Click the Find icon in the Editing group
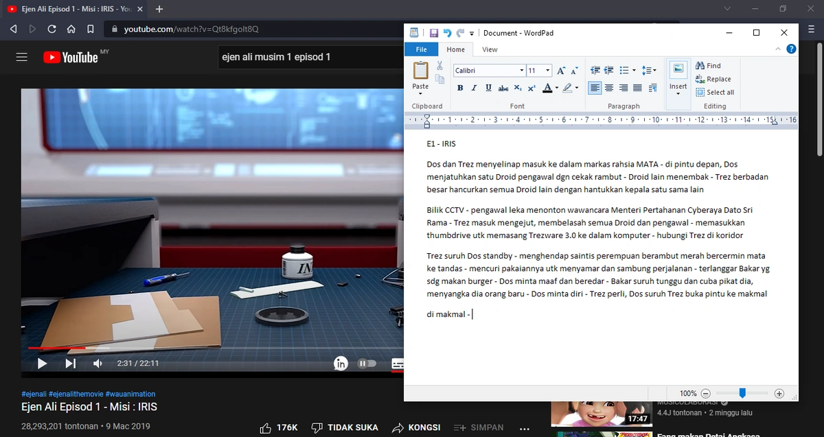This screenshot has height=437, width=824. pos(711,65)
